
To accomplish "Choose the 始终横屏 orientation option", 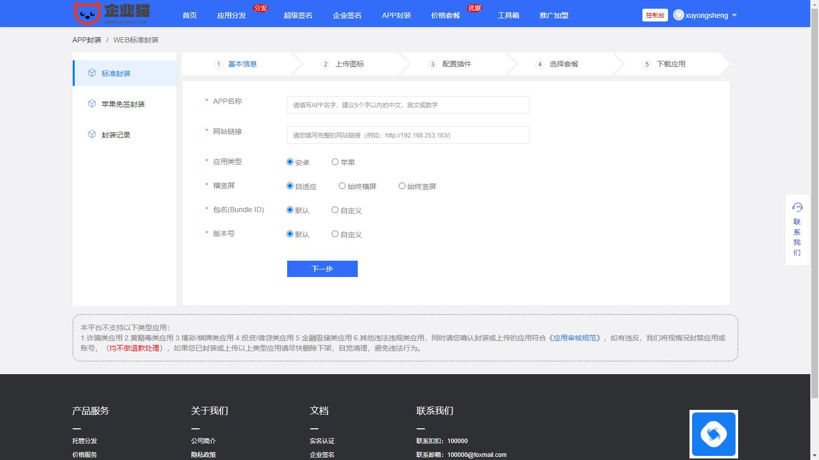I will (x=342, y=186).
